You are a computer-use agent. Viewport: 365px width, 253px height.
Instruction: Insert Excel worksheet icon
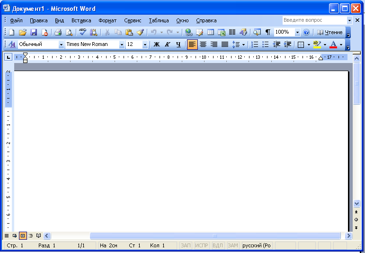222,32
